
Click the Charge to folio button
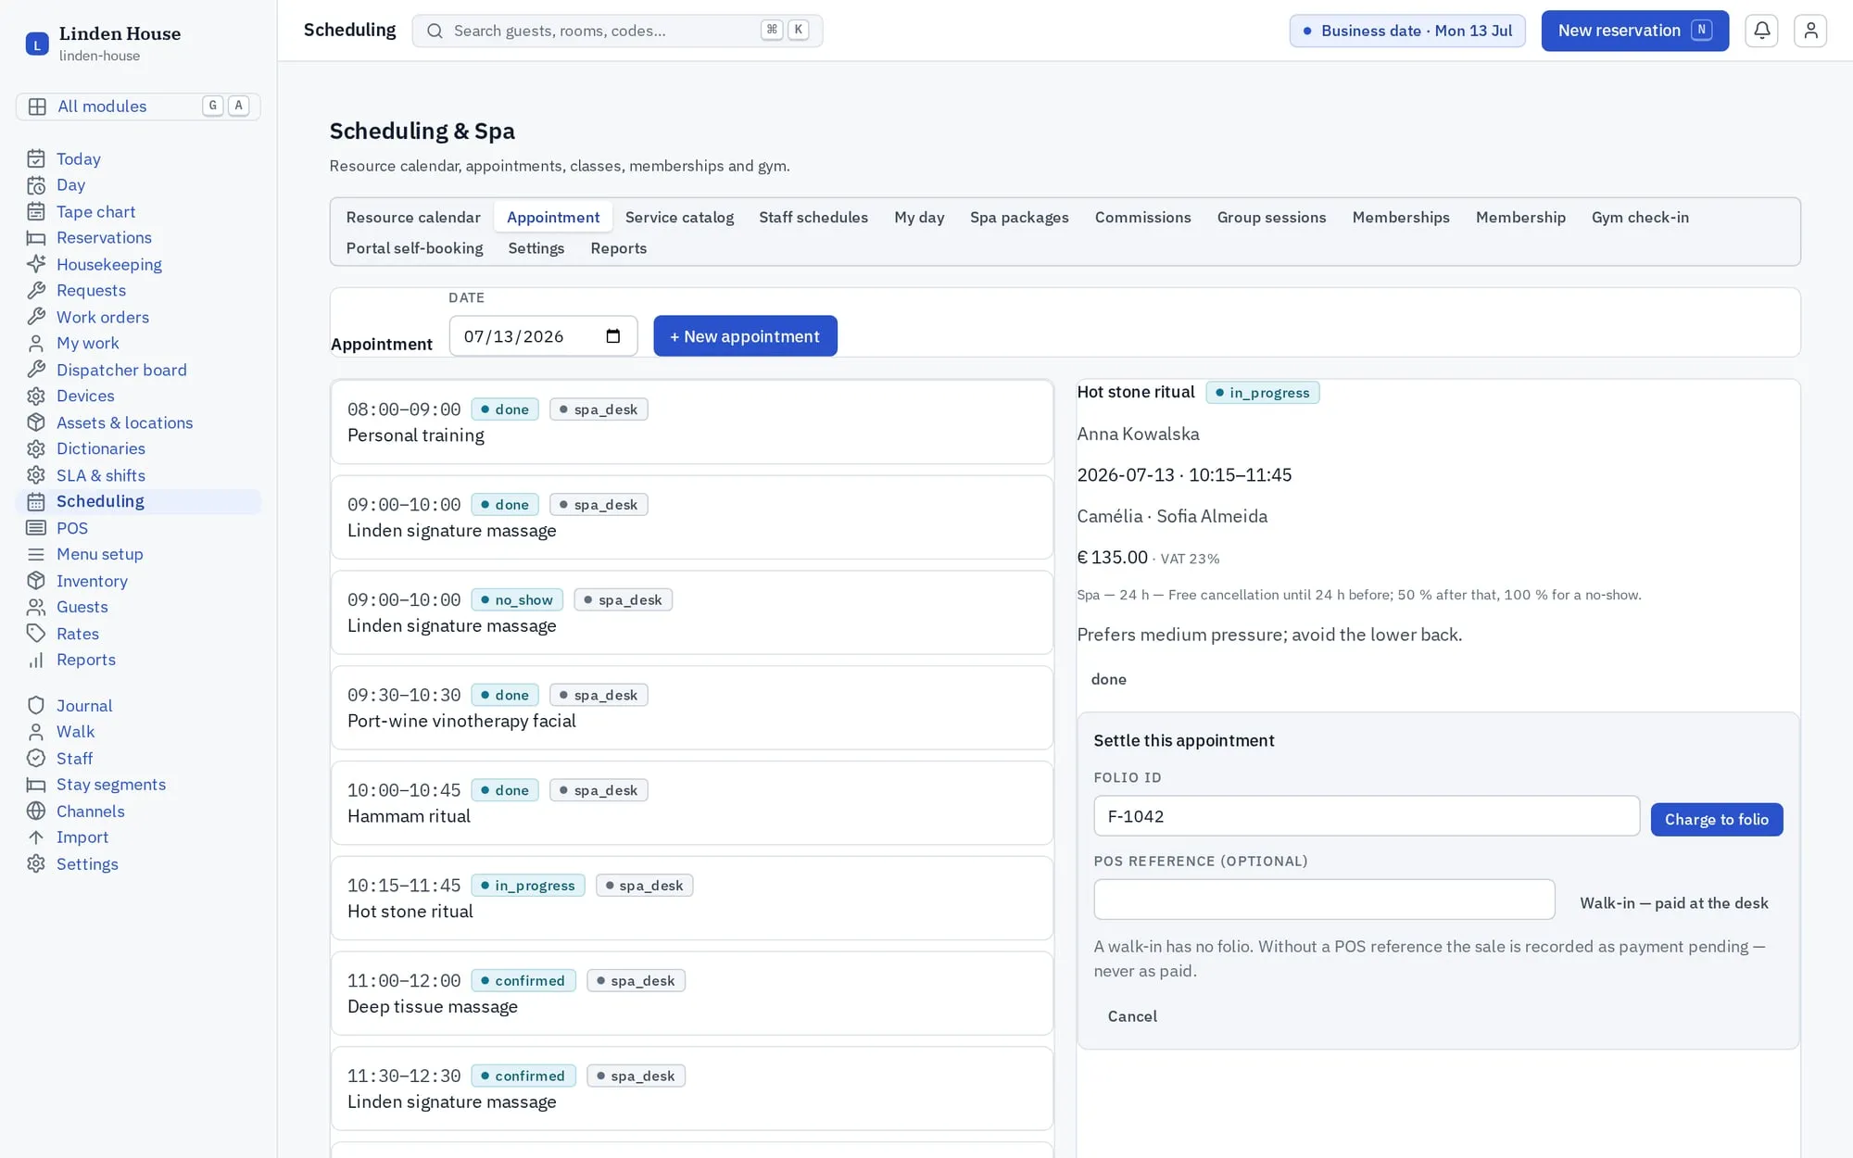[x=1716, y=820]
